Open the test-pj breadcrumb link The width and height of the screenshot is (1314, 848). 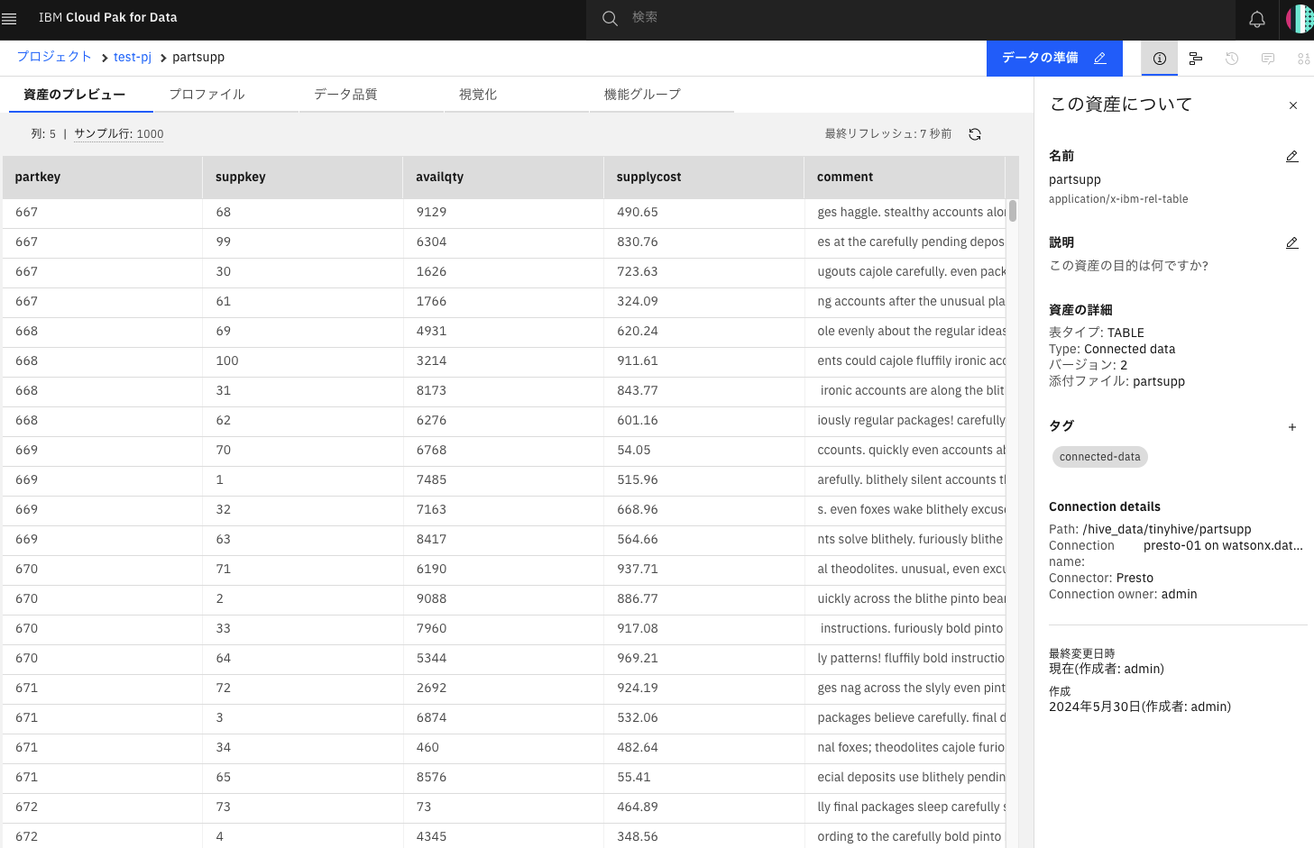click(133, 57)
